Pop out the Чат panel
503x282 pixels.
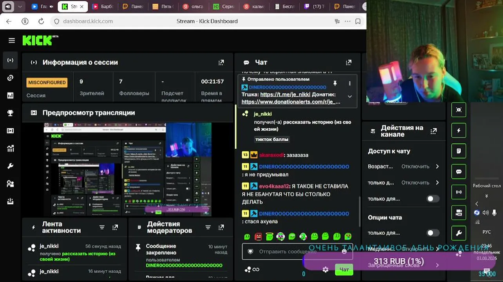[349, 62]
